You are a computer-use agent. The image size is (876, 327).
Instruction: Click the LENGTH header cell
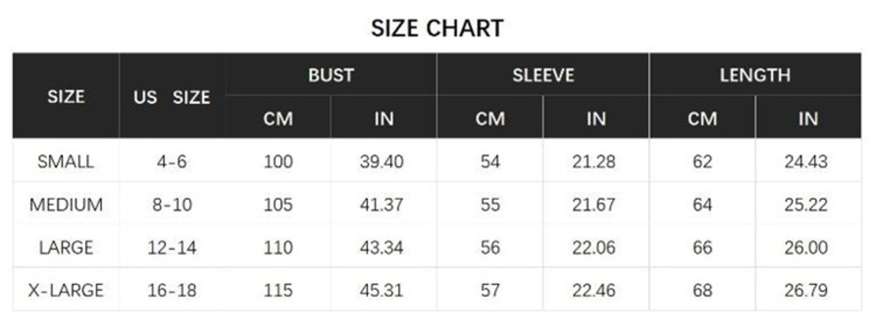755,75
